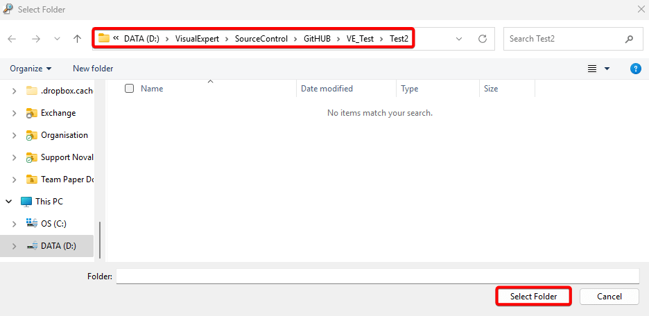Click the navigation pane scrollbar
Screen dimensions: 649x316
coord(100,240)
